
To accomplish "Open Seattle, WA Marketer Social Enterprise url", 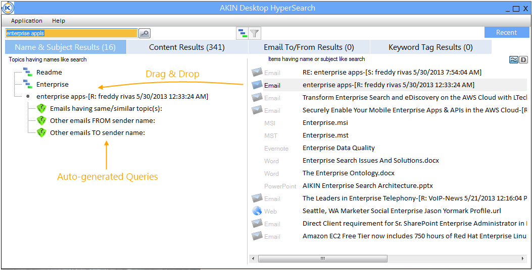I will click(402, 211).
